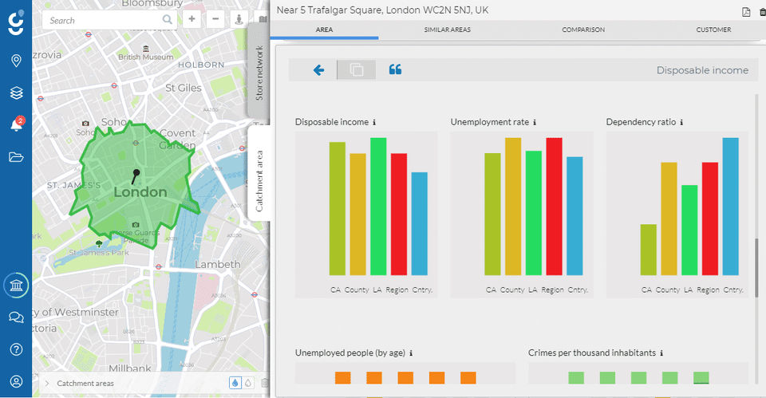Click the red Region bar in Unemployment rate
766x398 pixels.
[554, 207]
